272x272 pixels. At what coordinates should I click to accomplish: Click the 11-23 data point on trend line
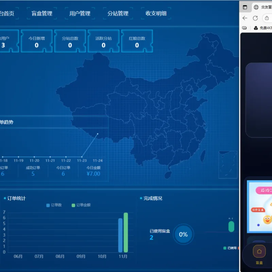[82, 157]
